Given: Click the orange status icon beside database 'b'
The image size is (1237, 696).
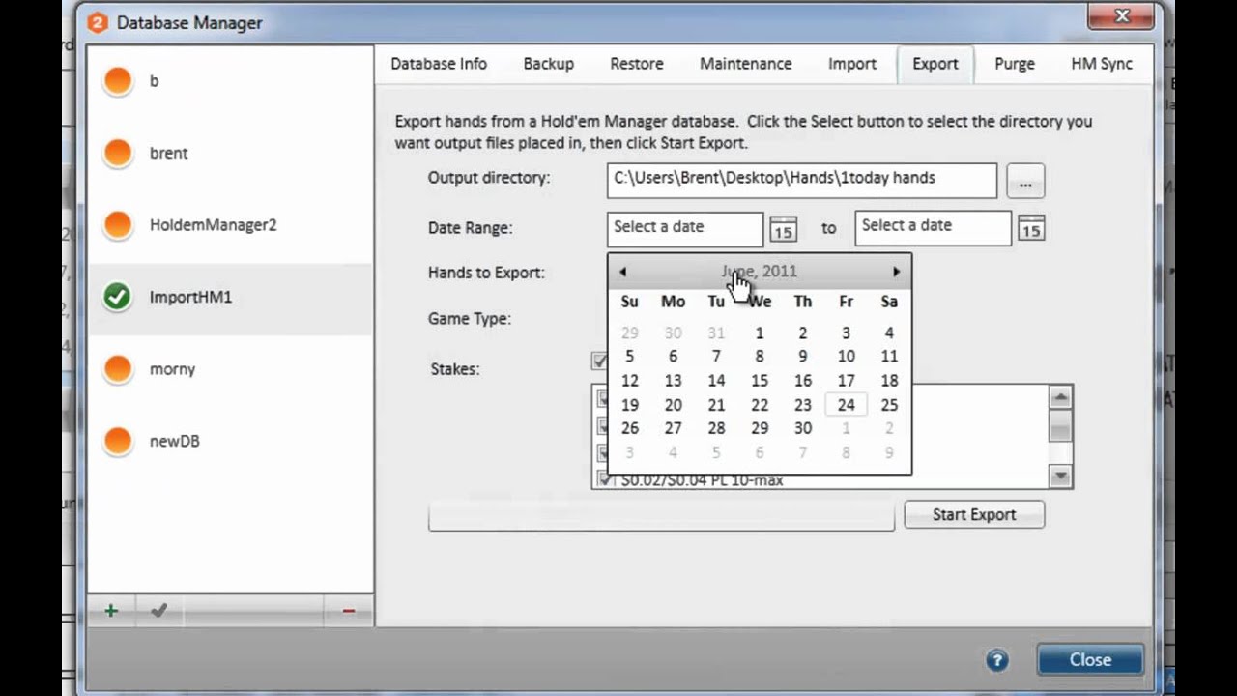Looking at the screenshot, I should [118, 81].
